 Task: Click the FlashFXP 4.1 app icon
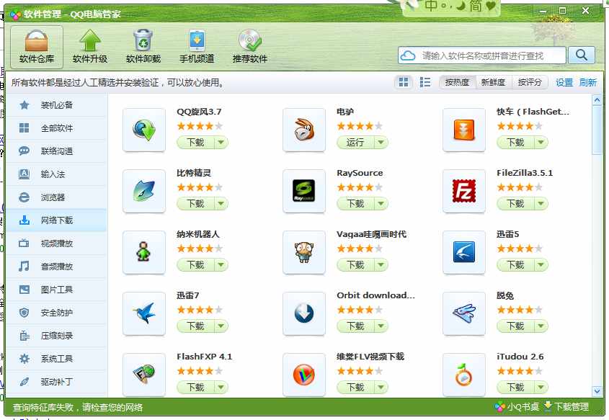pos(144,375)
